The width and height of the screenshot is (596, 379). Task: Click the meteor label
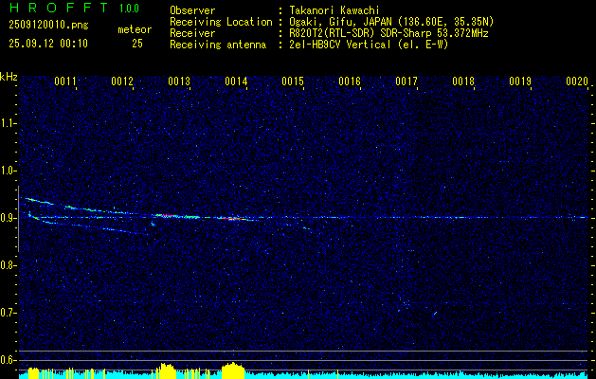[x=135, y=29]
